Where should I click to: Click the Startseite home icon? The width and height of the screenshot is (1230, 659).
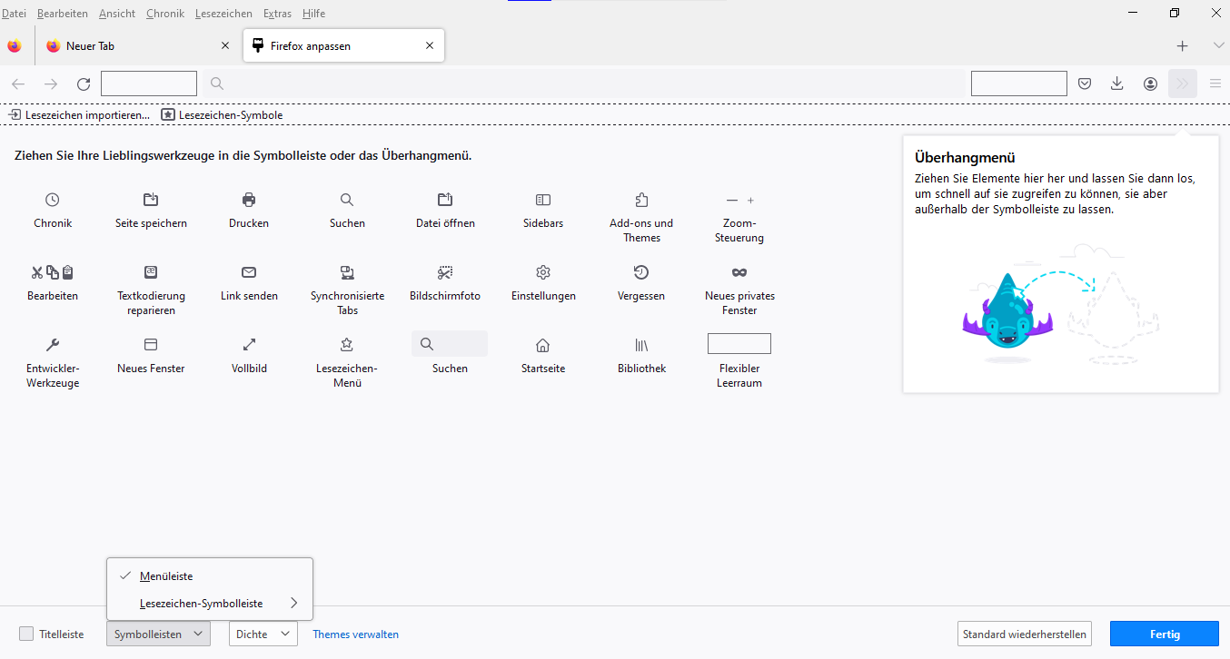(x=543, y=345)
